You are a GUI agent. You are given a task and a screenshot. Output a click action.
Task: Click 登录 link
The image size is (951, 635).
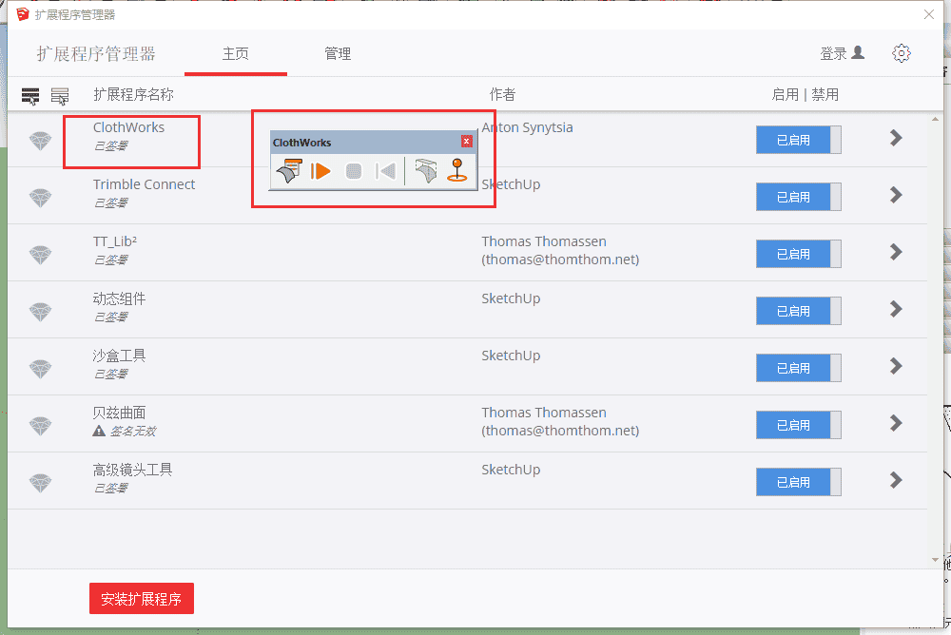pyautogui.click(x=833, y=53)
